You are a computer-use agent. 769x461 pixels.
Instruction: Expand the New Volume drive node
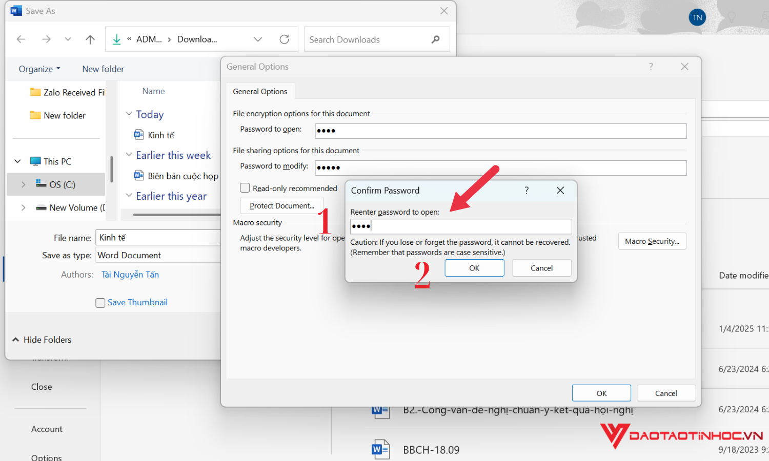pos(23,207)
